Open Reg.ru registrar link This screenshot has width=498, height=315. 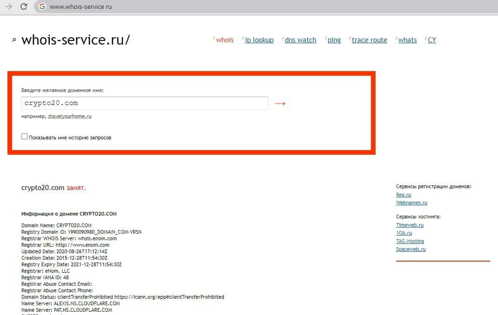click(404, 195)
